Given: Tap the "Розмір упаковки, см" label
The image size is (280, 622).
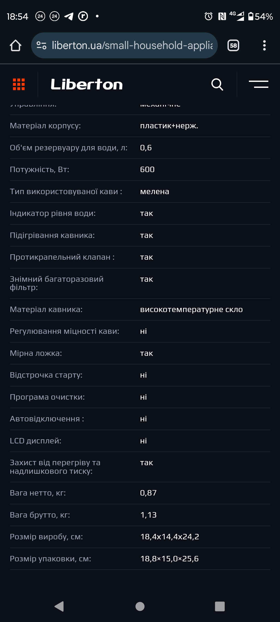Looking at the screenshot, I should click(x=51, y=559).
